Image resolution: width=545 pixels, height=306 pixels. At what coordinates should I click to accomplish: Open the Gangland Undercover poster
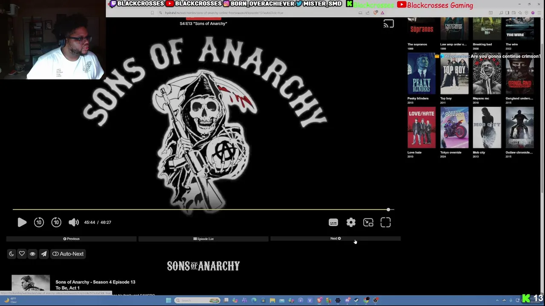pyautogui.click(x=520, y=74)
